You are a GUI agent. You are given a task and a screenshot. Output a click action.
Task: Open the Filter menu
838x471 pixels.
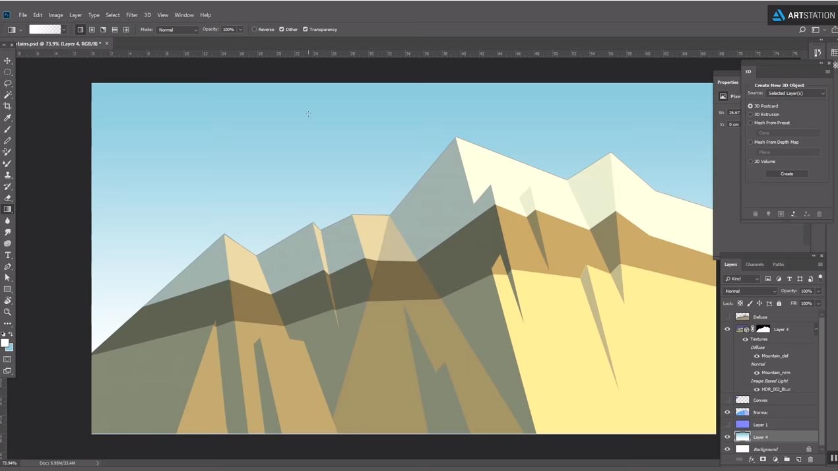[x=132, y=15]
